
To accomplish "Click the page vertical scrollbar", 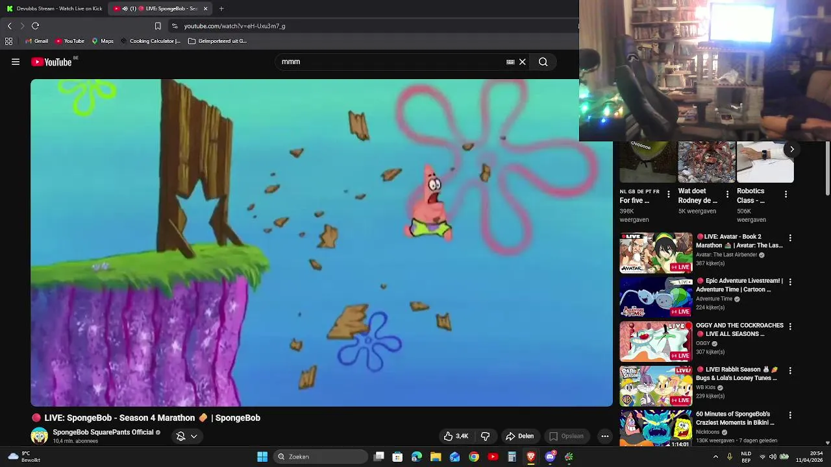I will tap(828, 169).
